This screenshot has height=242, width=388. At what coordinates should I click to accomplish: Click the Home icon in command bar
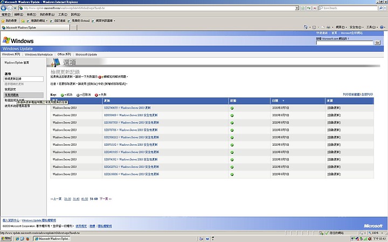click(306, 27)
